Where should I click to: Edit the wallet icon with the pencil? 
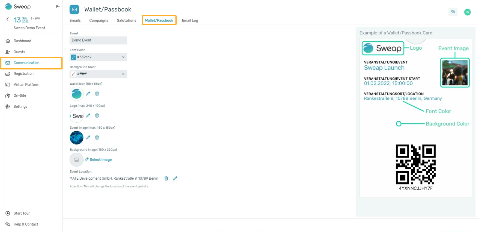(x=88, y=94)
